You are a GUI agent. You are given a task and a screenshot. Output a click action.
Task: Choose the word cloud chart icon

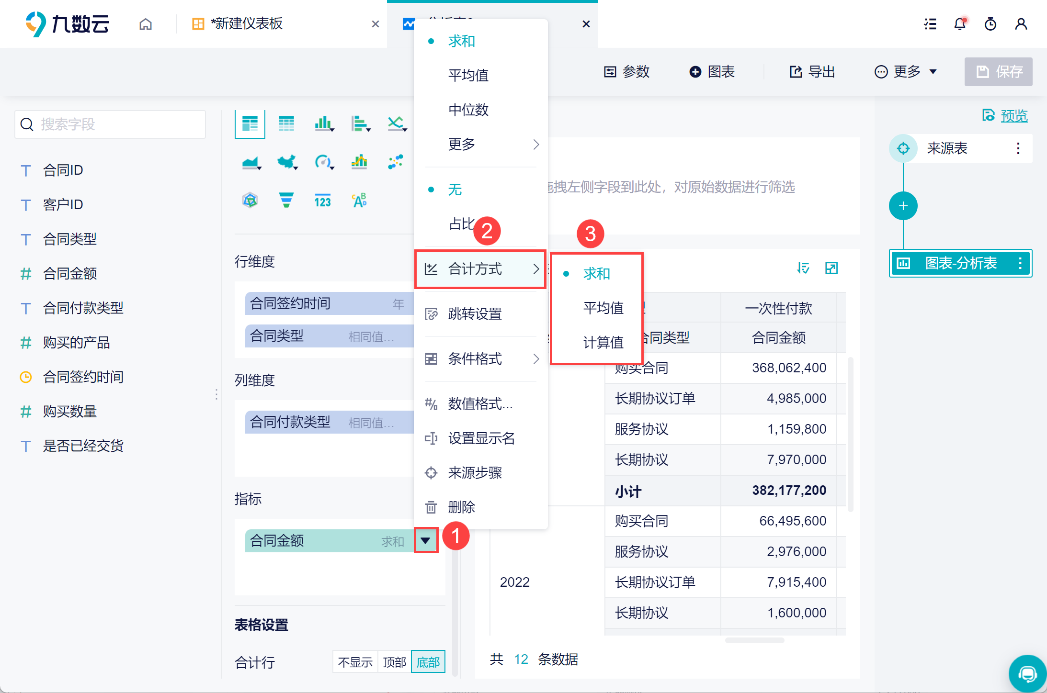tap(359, 200)
